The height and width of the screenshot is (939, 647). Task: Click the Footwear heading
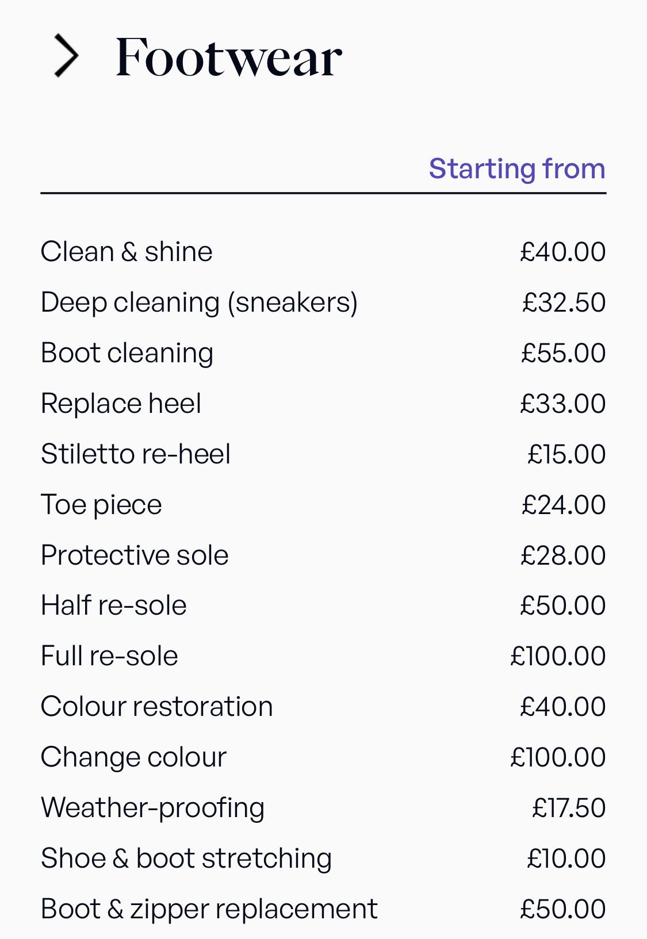pyautogui.click(x=228, y=57)
